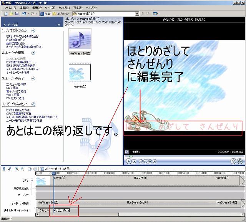Stop the preview playback

[135, 161]
